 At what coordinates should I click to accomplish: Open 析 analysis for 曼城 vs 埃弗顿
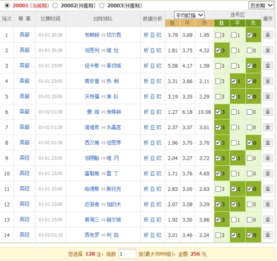pos(146,112)
